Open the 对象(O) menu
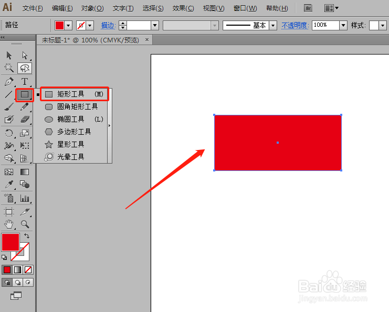 (x=92, y=8)
